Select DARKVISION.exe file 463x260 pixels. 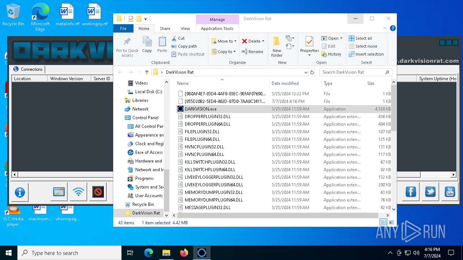point(284,109)
